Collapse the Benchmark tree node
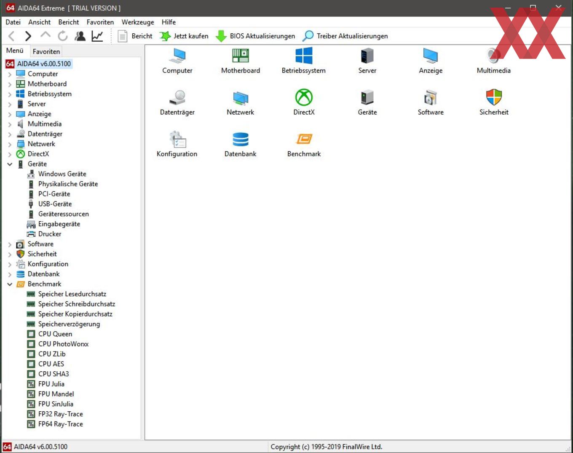Viewport: 573px width, 453px height. (10, 284)
